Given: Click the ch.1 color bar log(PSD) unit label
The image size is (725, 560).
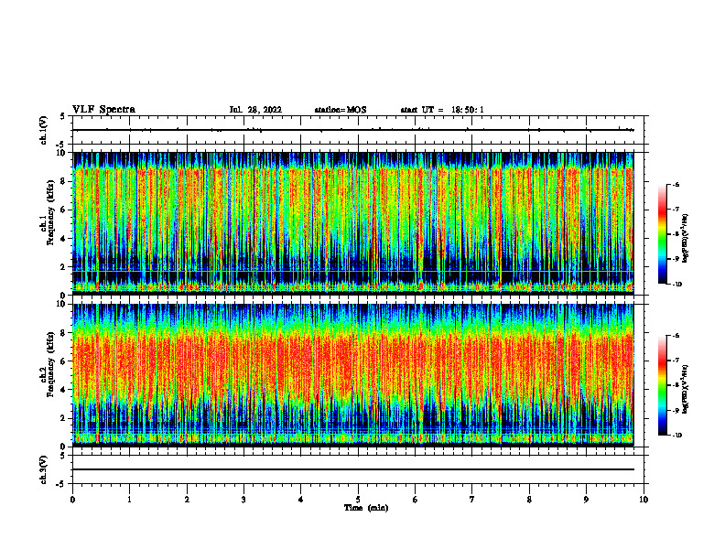Looking at the screenshot, I should point(687,238).
